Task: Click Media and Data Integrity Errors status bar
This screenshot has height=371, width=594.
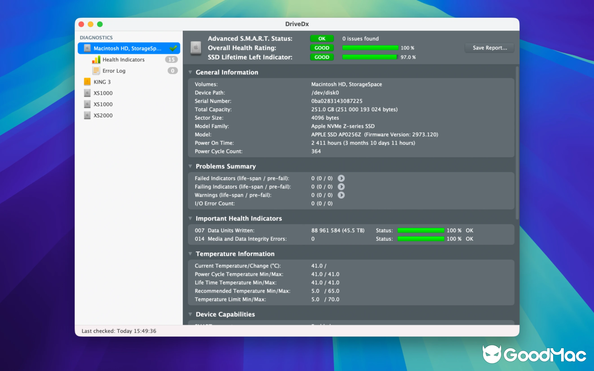Action: (421, 239)
